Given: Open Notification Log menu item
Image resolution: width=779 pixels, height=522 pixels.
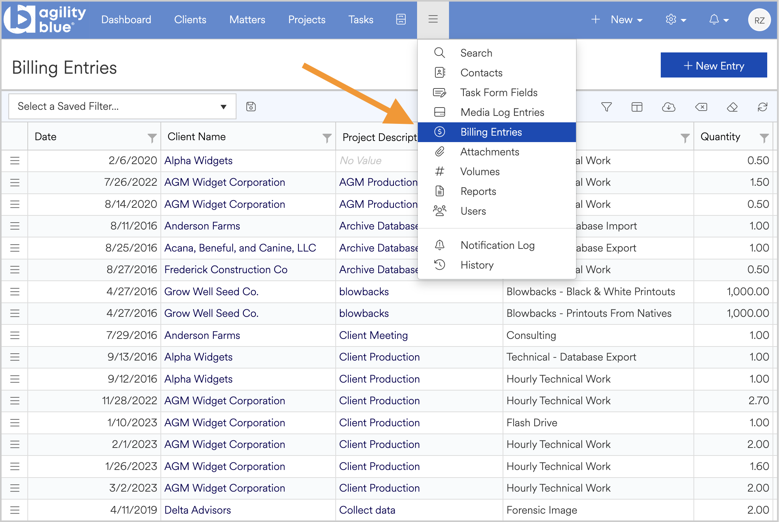Looking at the screenshot, I should 497,245.
